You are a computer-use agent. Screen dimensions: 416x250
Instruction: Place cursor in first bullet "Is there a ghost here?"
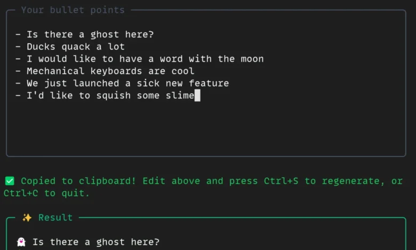pyautogui.click(x=91, y=35)
